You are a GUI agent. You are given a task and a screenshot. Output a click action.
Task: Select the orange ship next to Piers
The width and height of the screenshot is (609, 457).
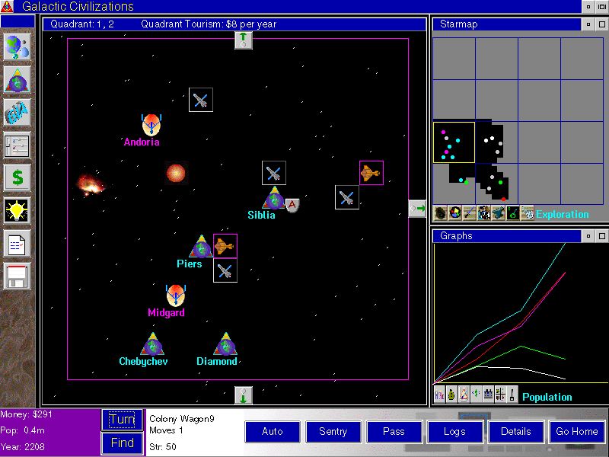click(x=225, y=246)
